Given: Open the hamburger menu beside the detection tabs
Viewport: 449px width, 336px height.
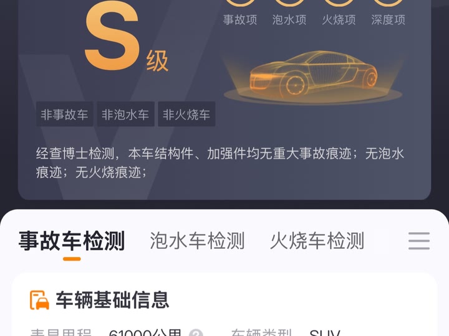Looking at the screenshot, I should click(x=419, y=241).
